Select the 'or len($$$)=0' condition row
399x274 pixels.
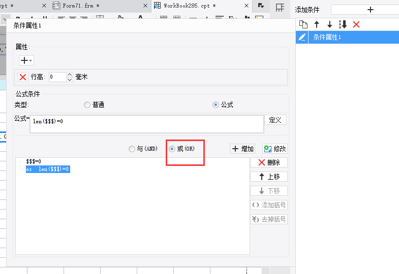point(48,169)
